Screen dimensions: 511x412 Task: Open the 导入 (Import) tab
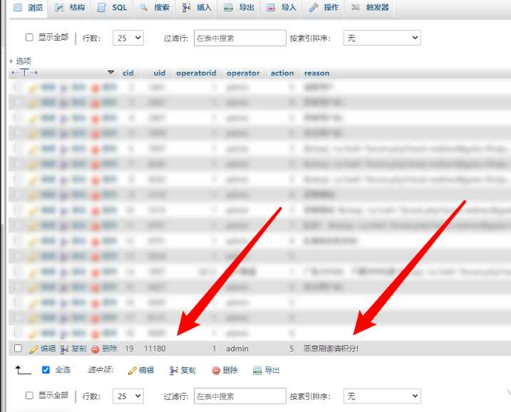(281, 8)
